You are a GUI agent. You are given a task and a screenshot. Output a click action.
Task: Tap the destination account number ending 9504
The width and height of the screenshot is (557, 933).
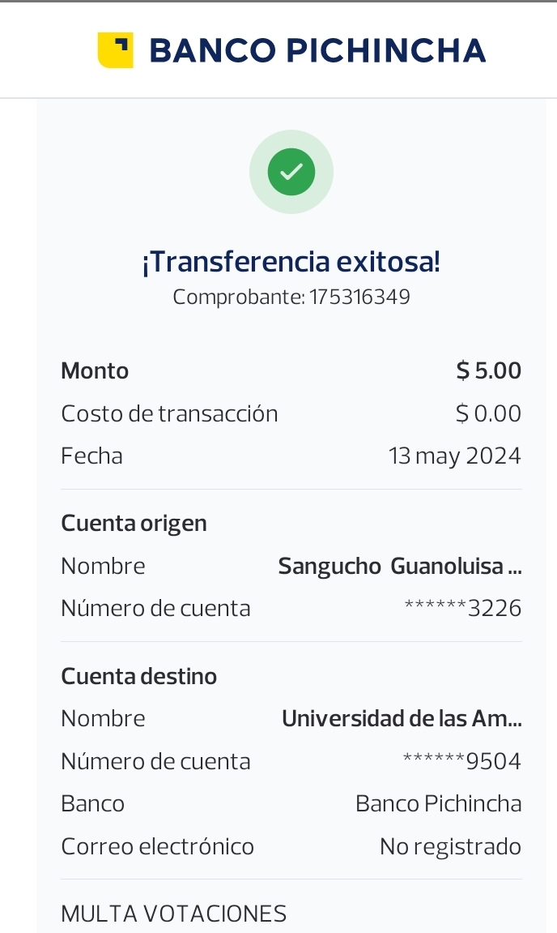click(462, 761)
